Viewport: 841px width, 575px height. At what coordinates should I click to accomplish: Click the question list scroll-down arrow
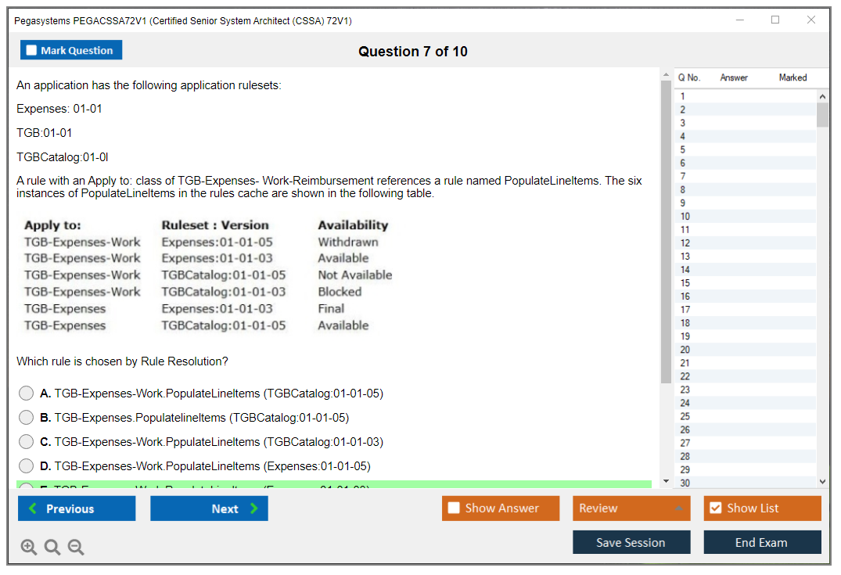pyautogui.click(x=822, y=482)
